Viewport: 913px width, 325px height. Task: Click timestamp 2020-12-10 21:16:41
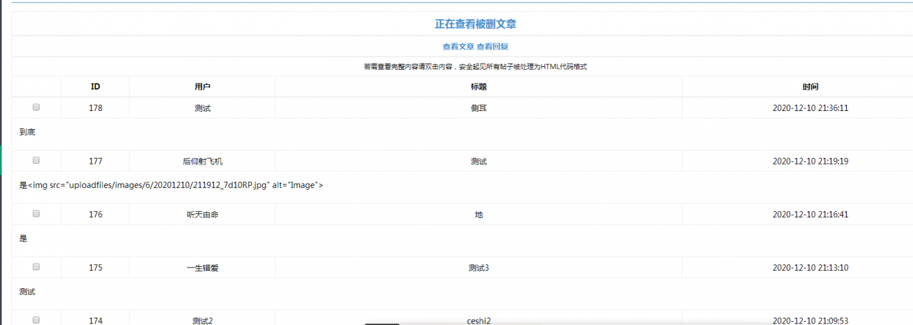pyautogui.click(x=811, y=215)
